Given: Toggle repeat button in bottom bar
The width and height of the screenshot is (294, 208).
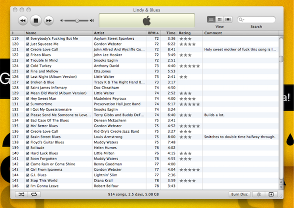Looking at the screenshot, I should (34, 194).
